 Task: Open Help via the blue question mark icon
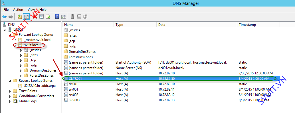point(57,17)
